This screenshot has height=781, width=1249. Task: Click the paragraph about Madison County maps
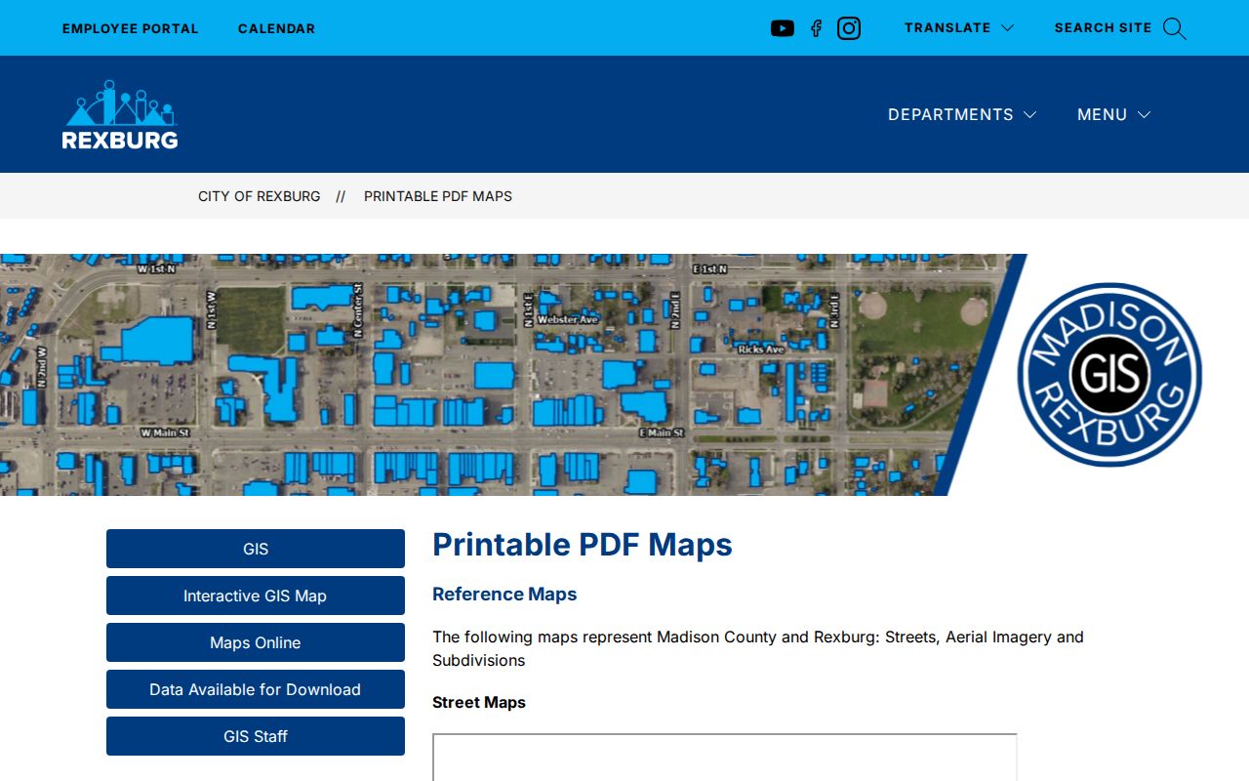click(758, 648)
